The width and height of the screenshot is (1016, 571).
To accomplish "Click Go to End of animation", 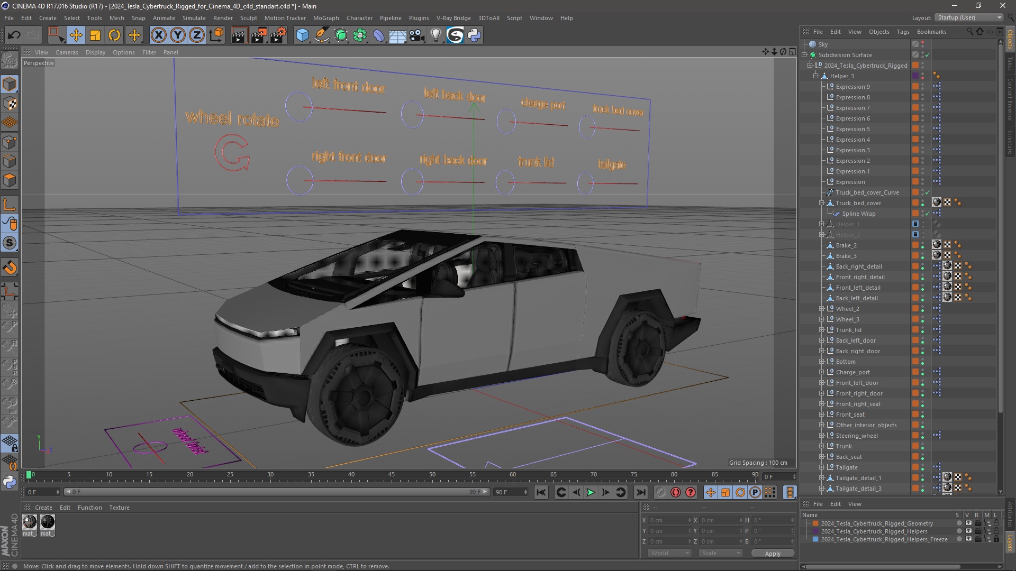I will click(640, 492).
